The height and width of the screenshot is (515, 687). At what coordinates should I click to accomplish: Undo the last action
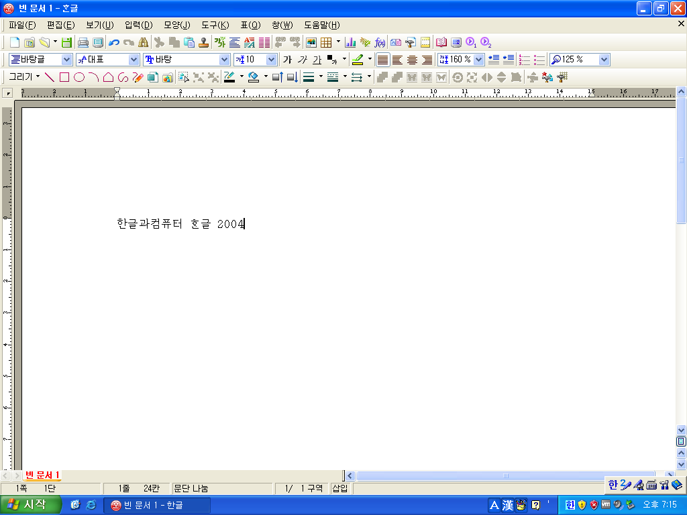point(114,42)
